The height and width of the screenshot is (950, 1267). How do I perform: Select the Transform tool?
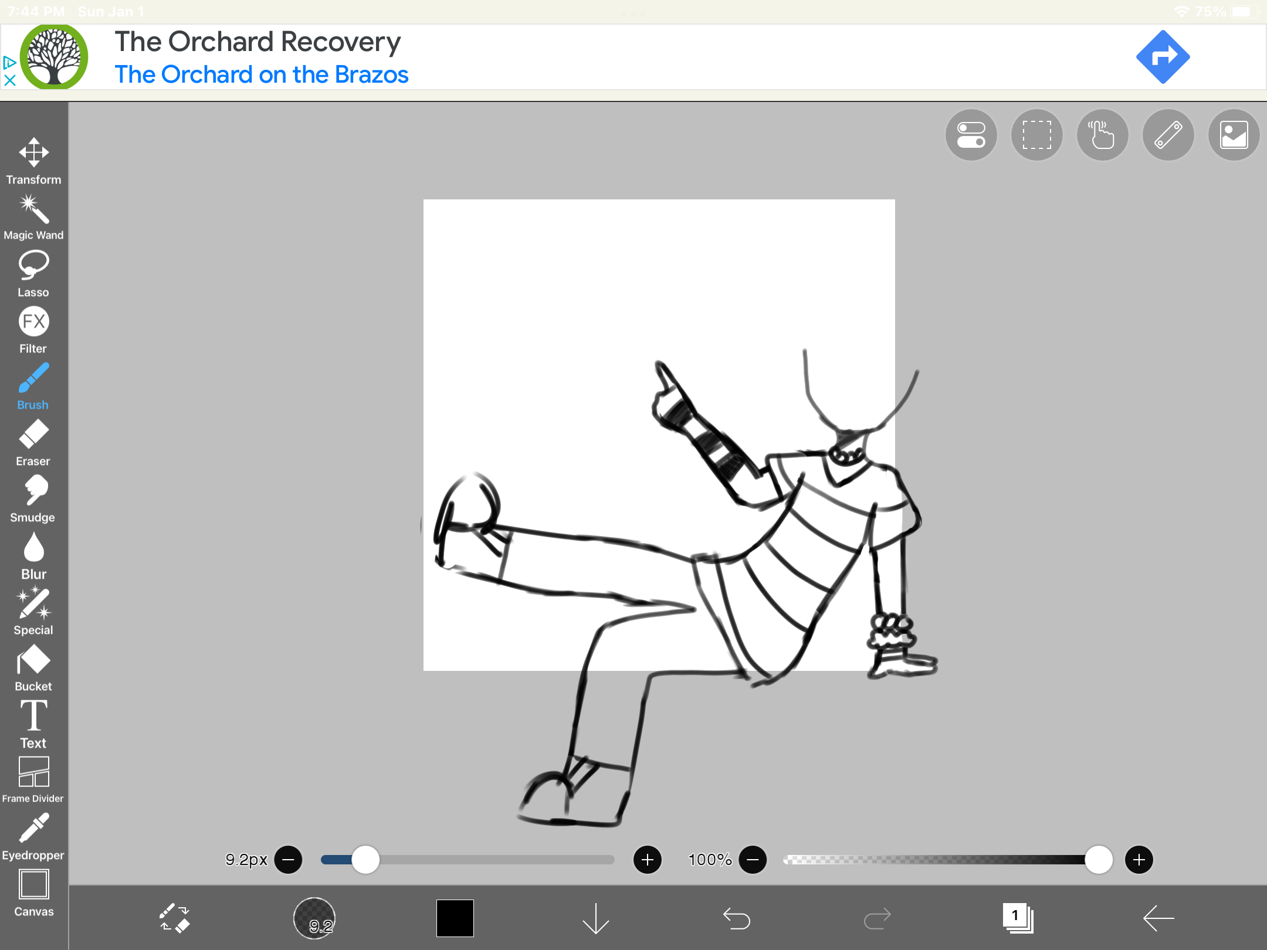pyautogui.click(x=33, y=161)
